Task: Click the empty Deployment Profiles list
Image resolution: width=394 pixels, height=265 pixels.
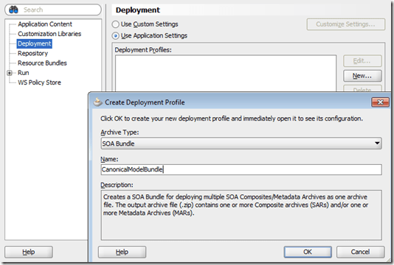Action: [226, 73]
